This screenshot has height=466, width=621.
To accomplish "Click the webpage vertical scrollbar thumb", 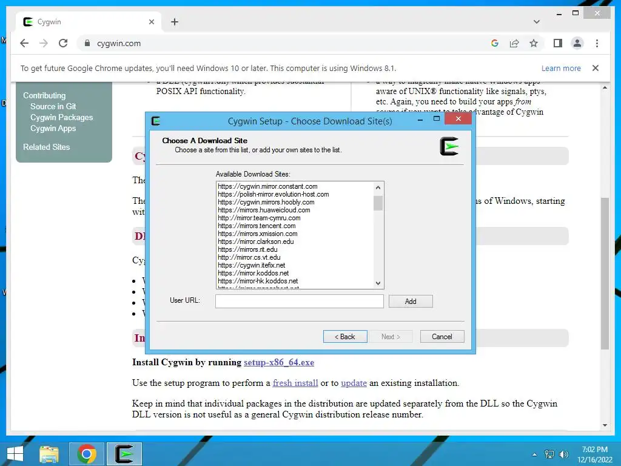I will pos(605,274).
